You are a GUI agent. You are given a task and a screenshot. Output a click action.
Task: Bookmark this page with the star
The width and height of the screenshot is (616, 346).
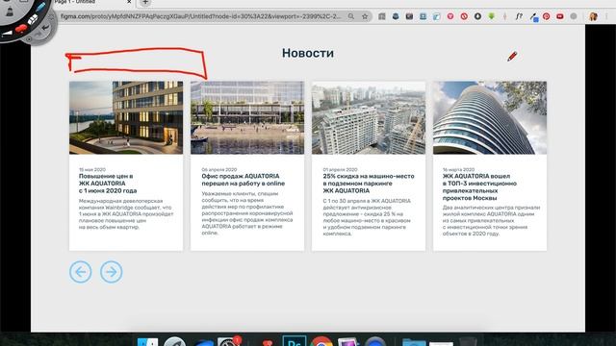365,16
